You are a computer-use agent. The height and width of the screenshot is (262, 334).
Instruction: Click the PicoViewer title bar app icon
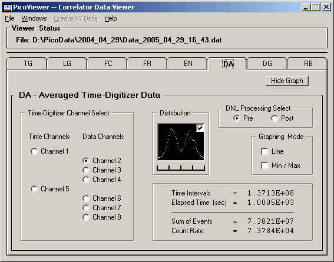[8, 8]
